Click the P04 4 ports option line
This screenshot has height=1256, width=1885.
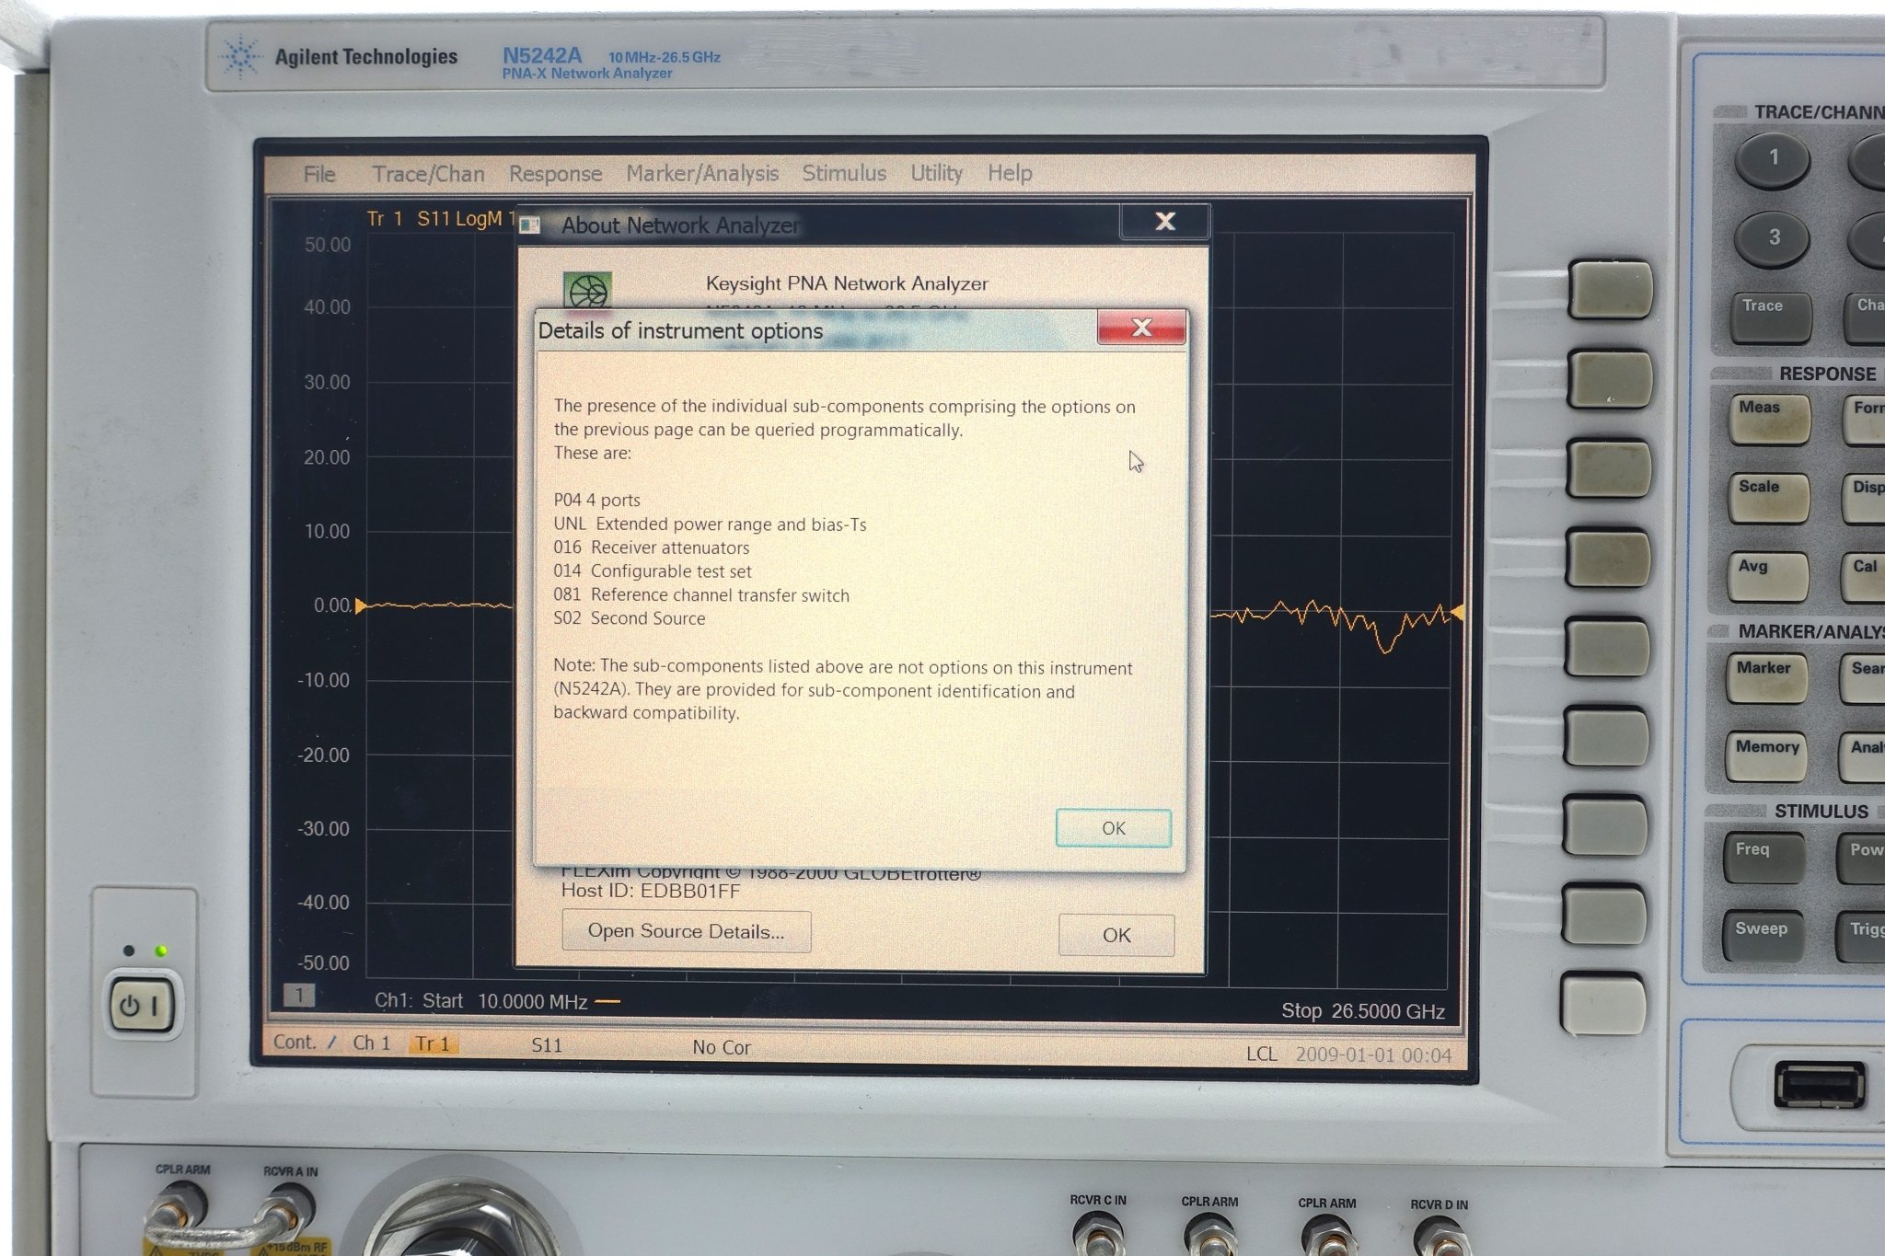(x=596, y=500)
